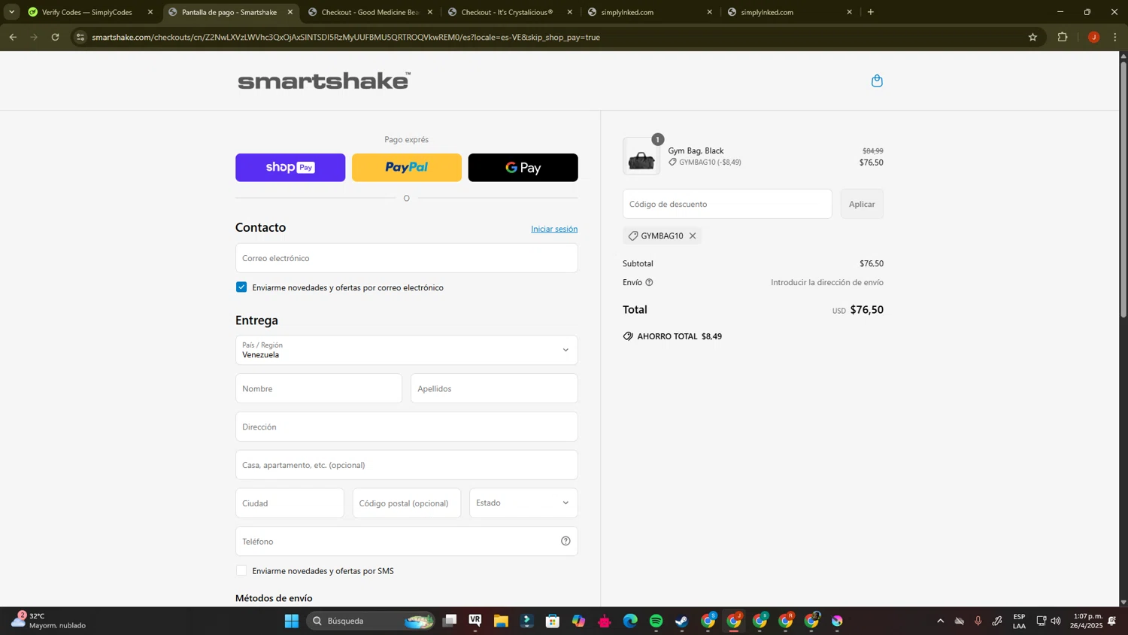Open Task View from the taskbar
Screen dimensions: 1128x635
click(450, 621)
